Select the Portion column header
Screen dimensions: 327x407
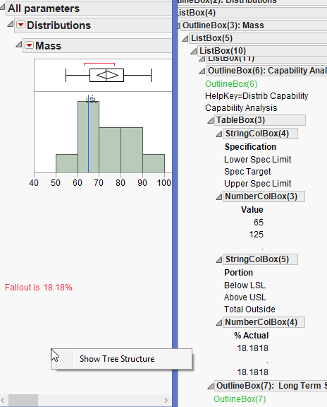(x=238, y=273)
